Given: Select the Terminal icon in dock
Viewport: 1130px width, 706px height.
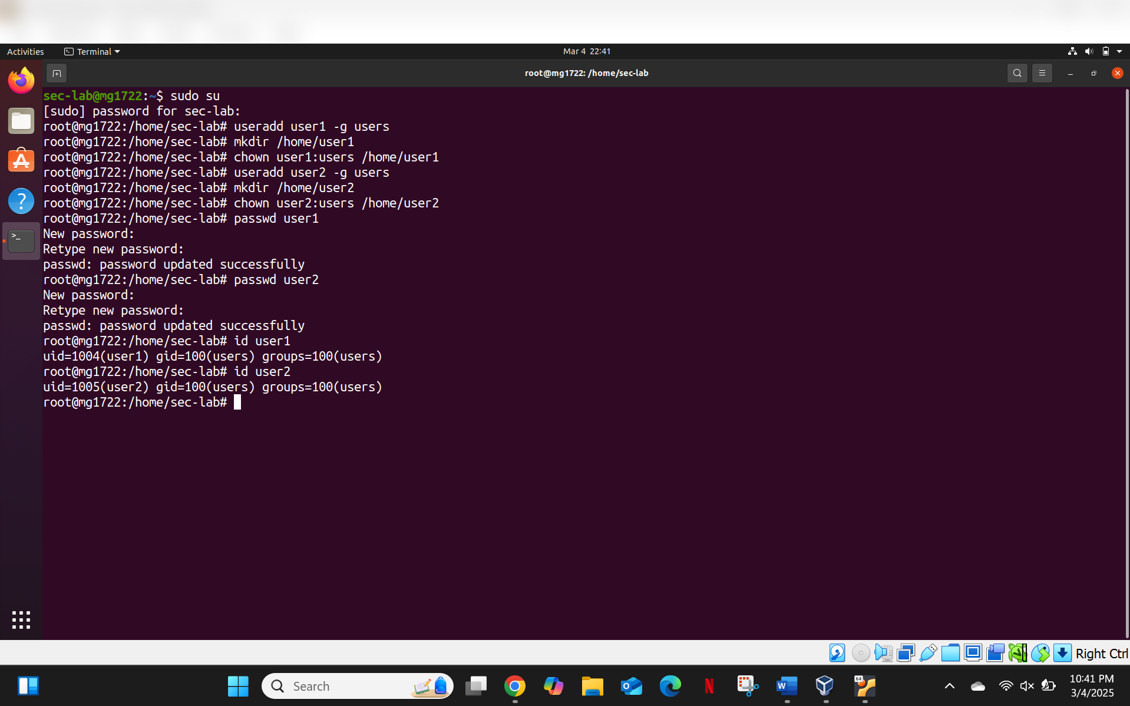Looking at the screenshot, I should [x=21, y=241].
